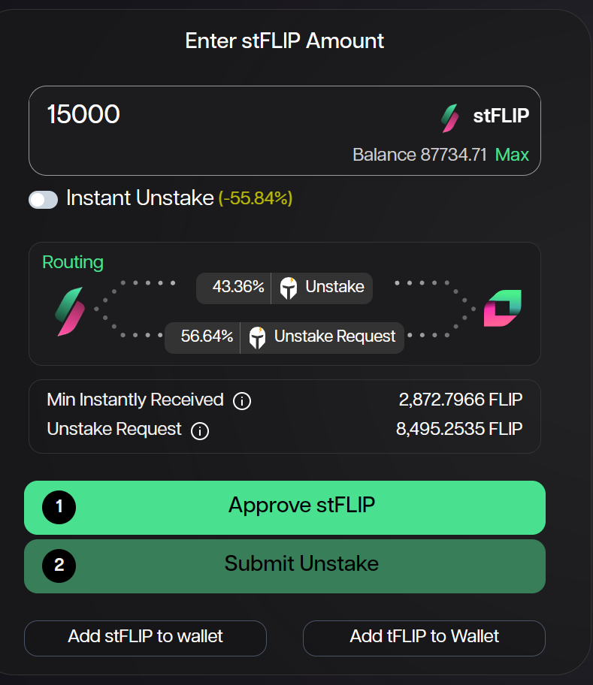Click the Routing section label
Viewport: 593px width, 685px height.
[73, 262]
